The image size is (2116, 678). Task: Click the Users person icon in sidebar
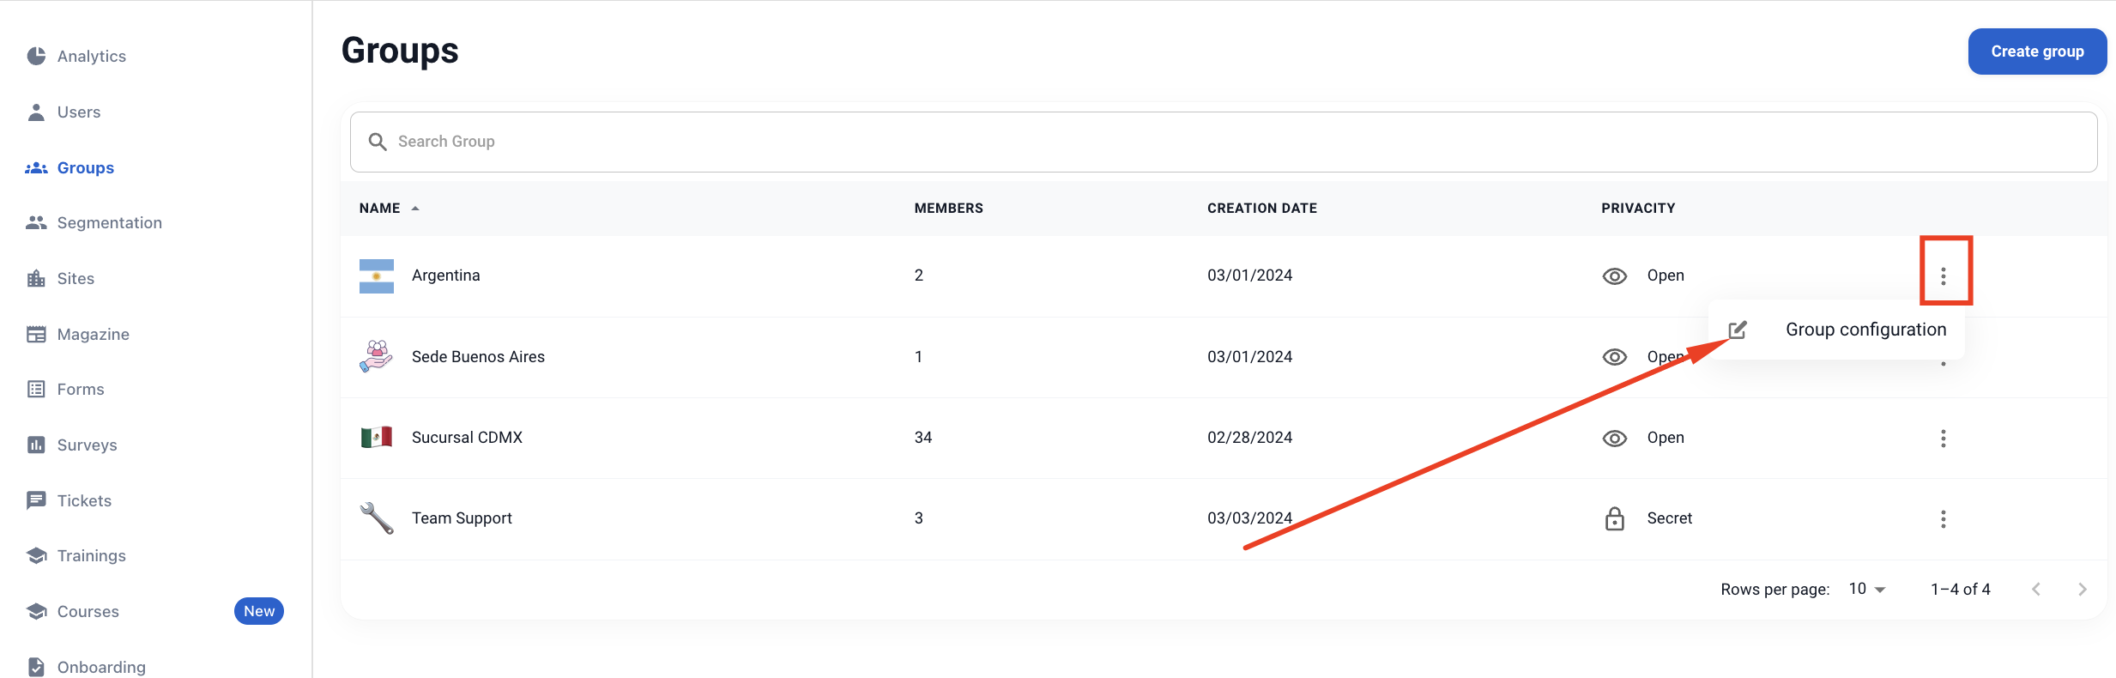36,112
